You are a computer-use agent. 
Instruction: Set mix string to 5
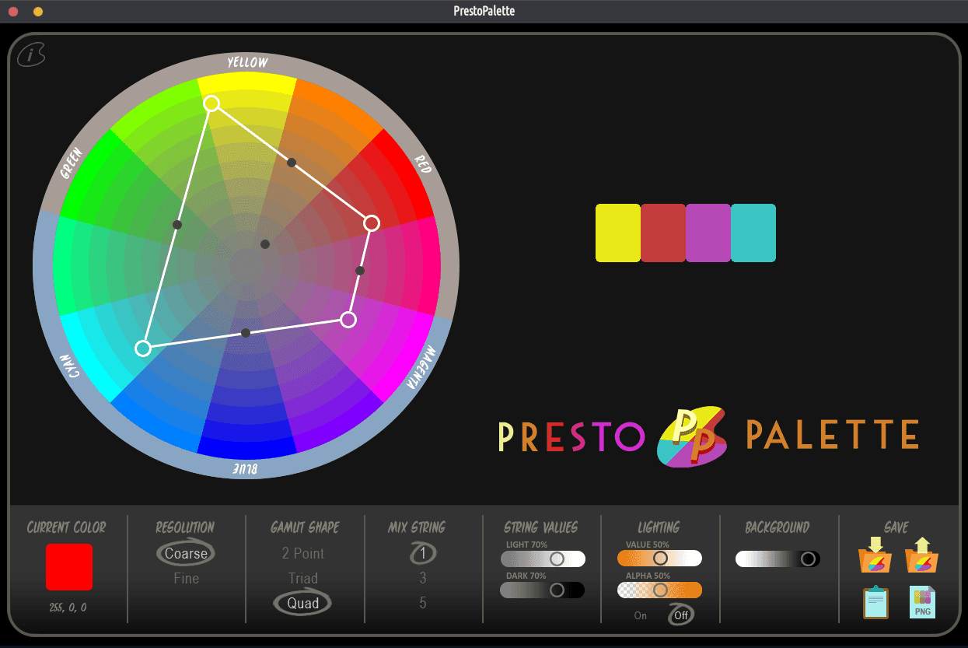click(423, 603)
